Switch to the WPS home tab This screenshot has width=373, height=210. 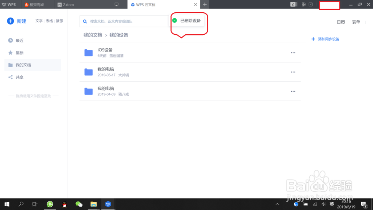tap(9, 4)
